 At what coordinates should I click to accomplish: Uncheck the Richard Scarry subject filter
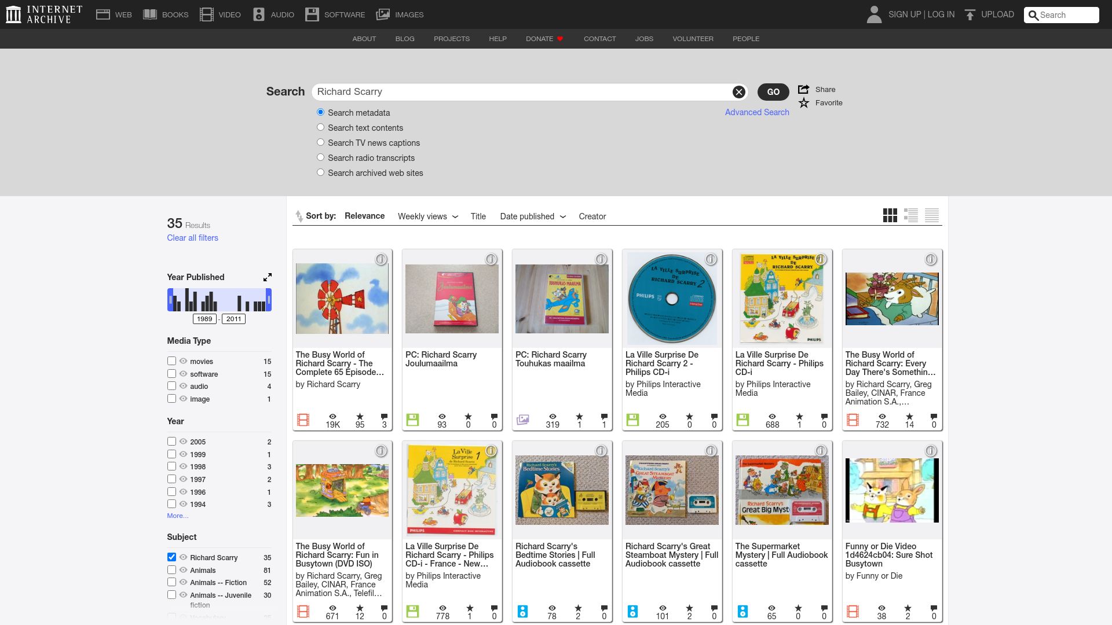click(x=171, y=557)
